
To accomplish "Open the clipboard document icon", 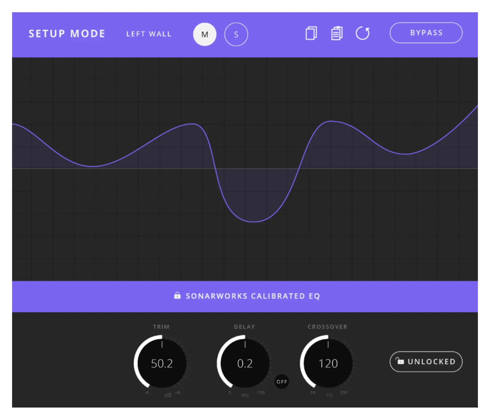I will [x=337, y=33].
